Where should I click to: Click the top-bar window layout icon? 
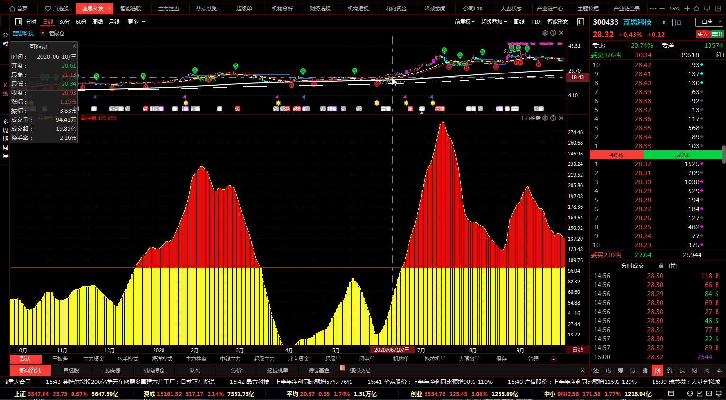[x=717, y=9]
